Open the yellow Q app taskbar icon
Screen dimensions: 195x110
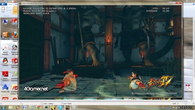coord(53,108)
